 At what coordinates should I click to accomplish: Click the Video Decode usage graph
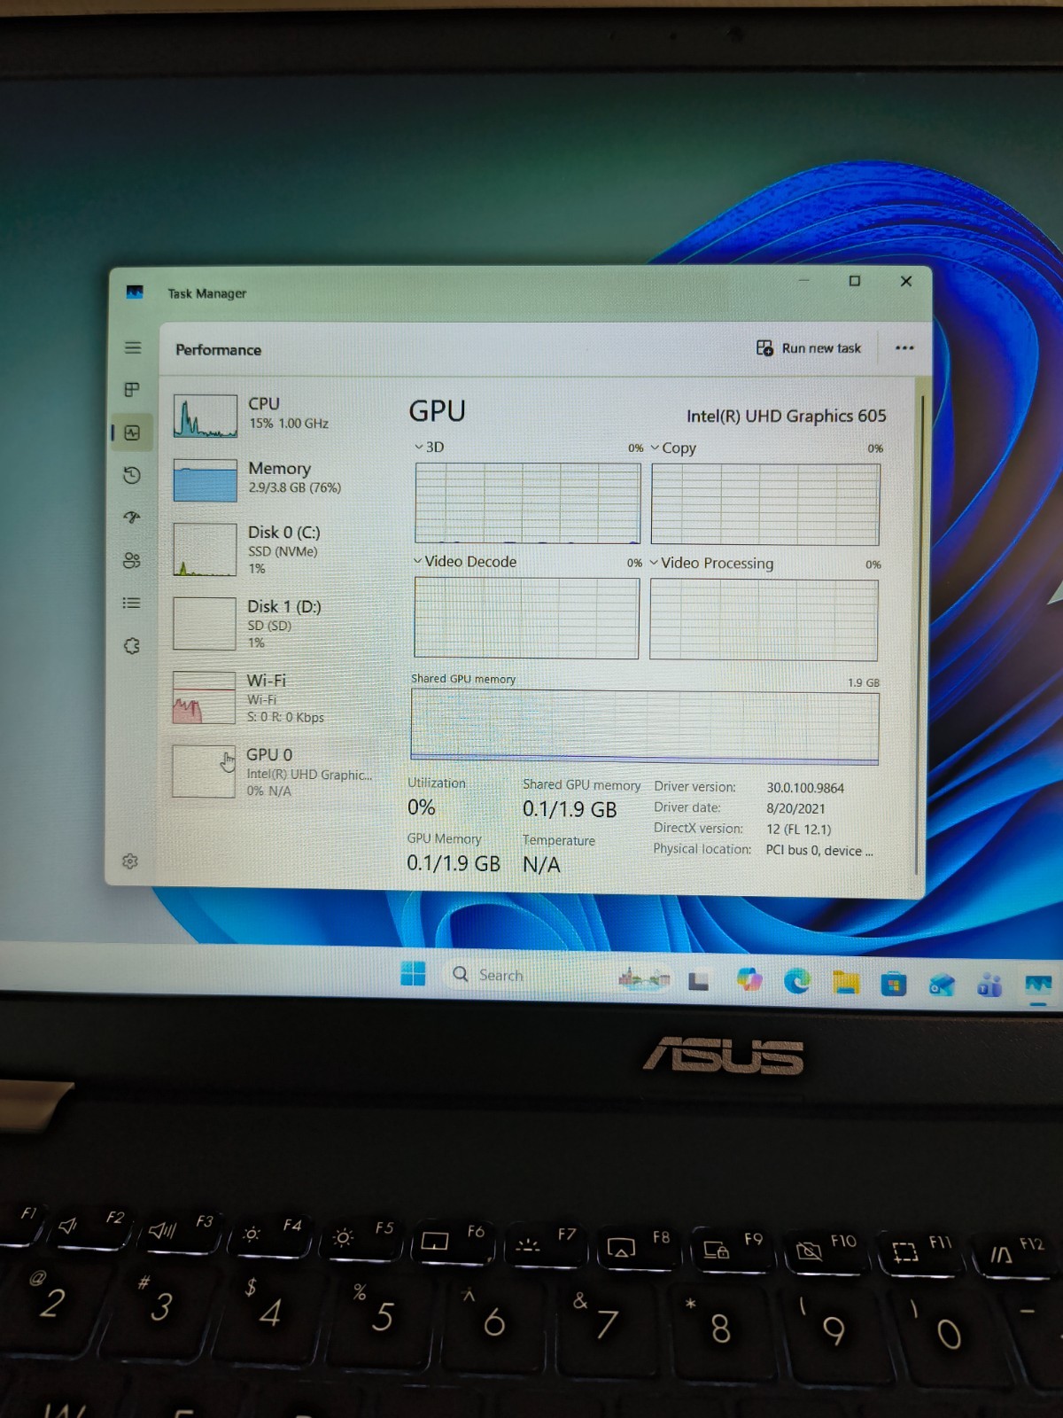point(526,618)
